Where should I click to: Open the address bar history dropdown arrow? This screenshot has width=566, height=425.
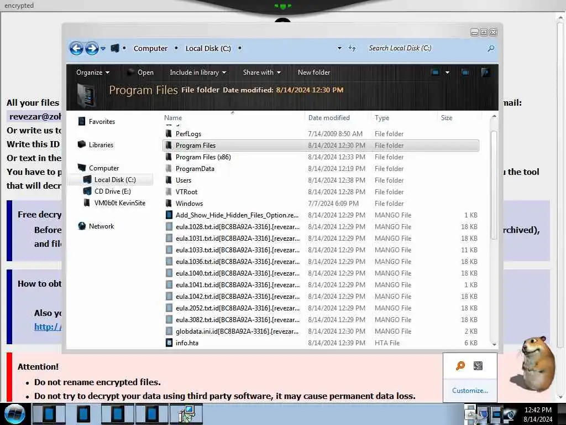339,48
